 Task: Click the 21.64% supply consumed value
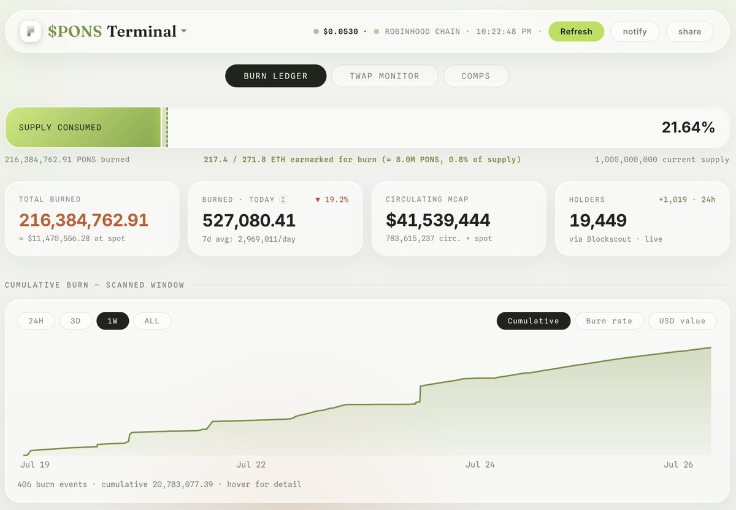[688, 128]
